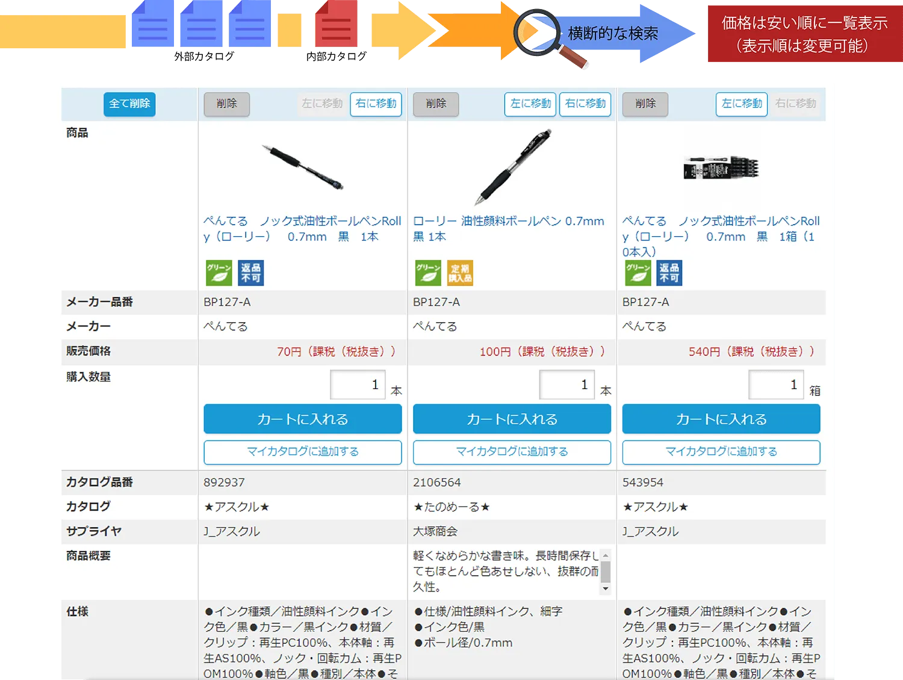Move the 543954 product to the left
The height and width of the screenshot is (680, 903).
coord(742,104)
